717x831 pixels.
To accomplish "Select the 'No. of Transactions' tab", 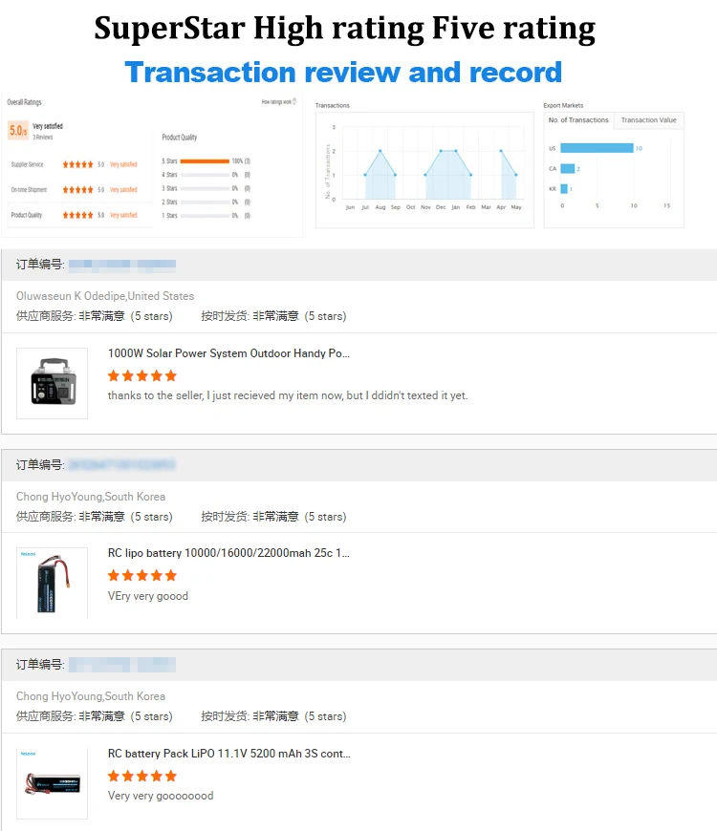I will coord(578,120).
